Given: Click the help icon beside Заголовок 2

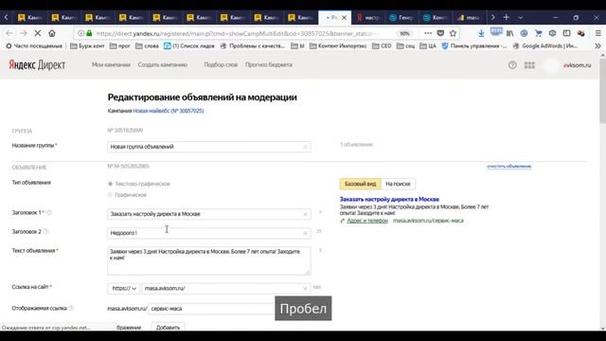Looking at the screenshot, I should pos(45,231).
